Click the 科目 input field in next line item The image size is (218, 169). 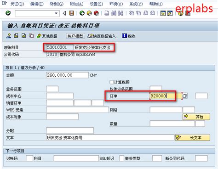pyautogui.click(x=76, y=158)
